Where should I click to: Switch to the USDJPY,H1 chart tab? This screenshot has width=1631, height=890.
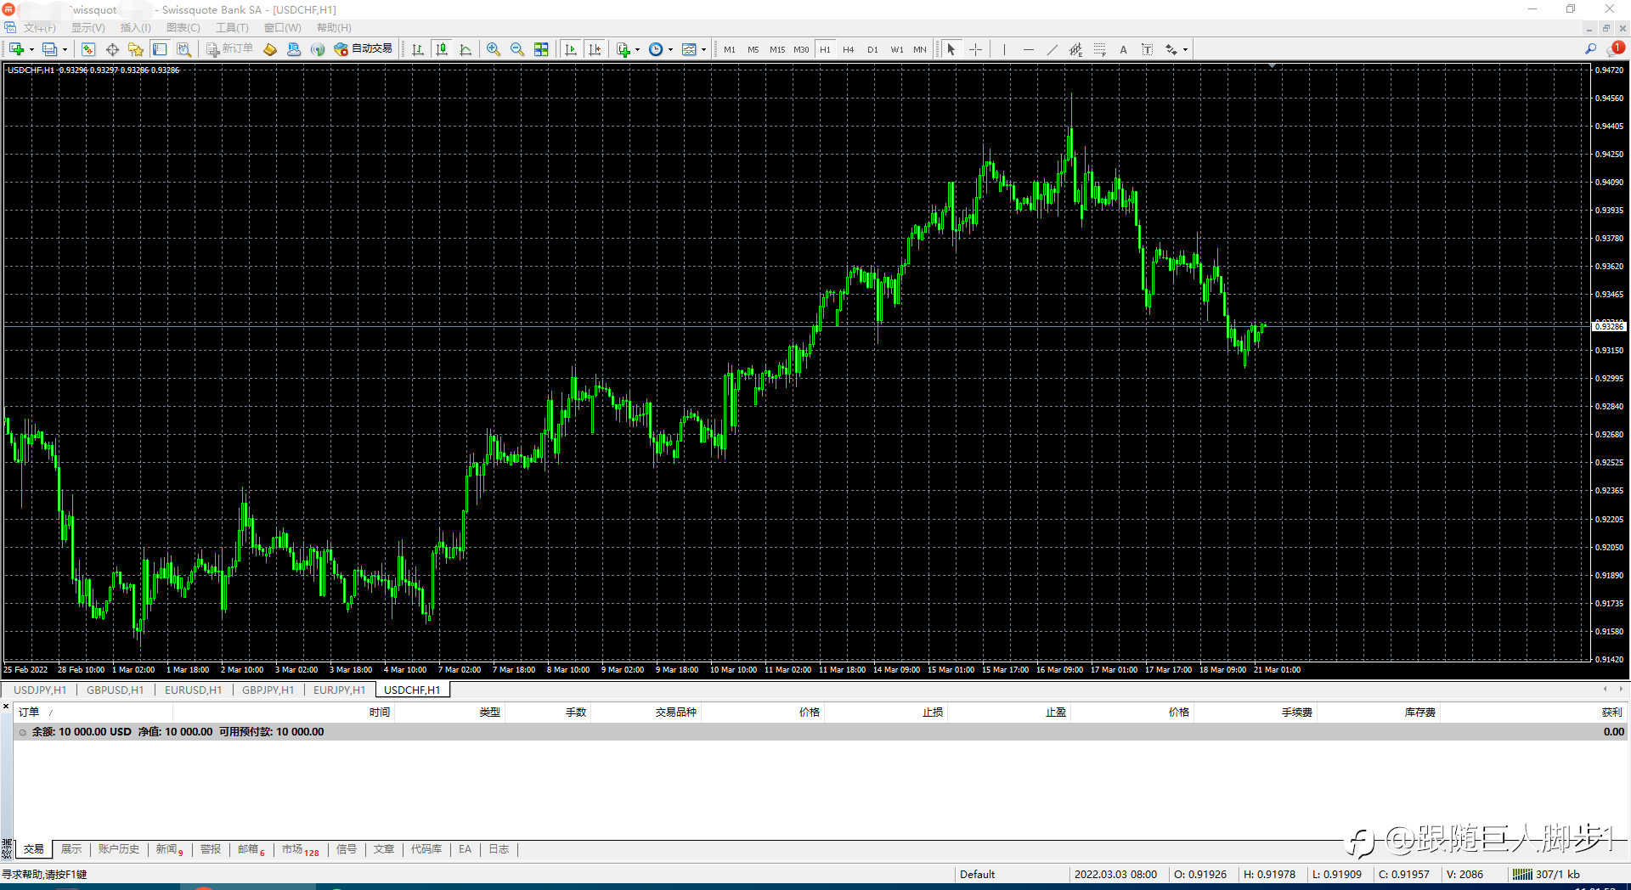(40, 690)
